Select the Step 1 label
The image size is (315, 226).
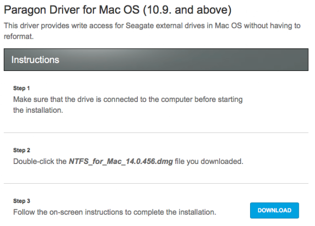(x=22, y=88)
